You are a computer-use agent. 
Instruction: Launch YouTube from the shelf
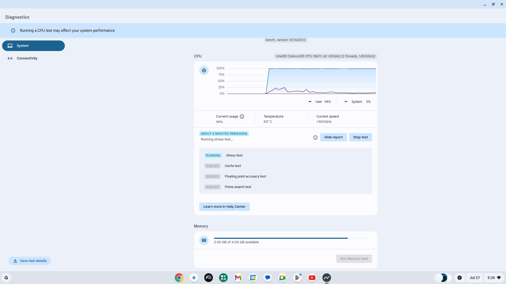point(312,278)
